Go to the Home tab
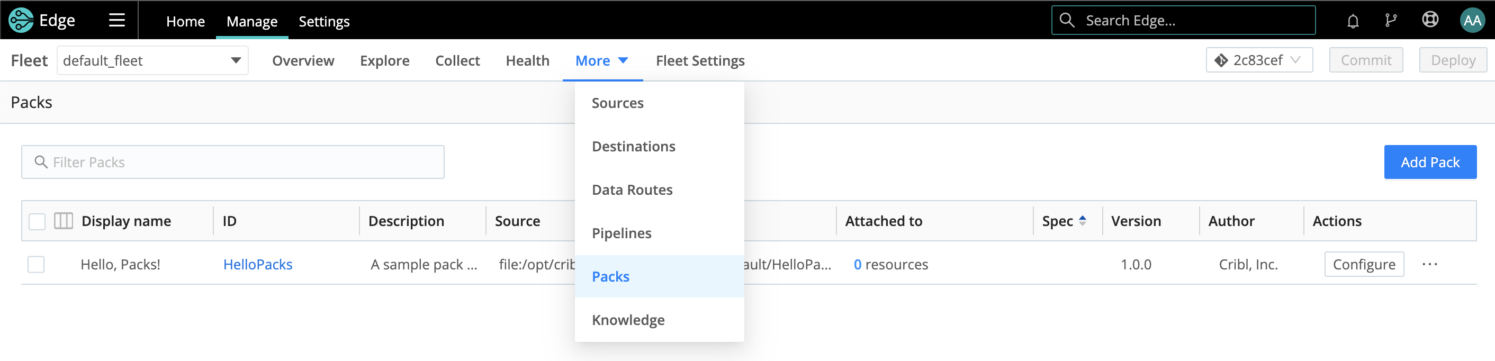 186,22
